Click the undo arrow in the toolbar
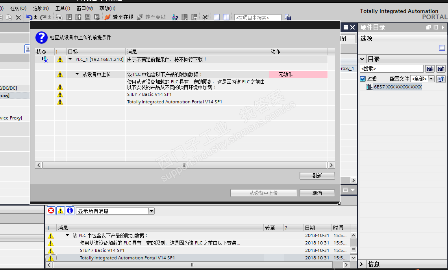 [29, 17]
